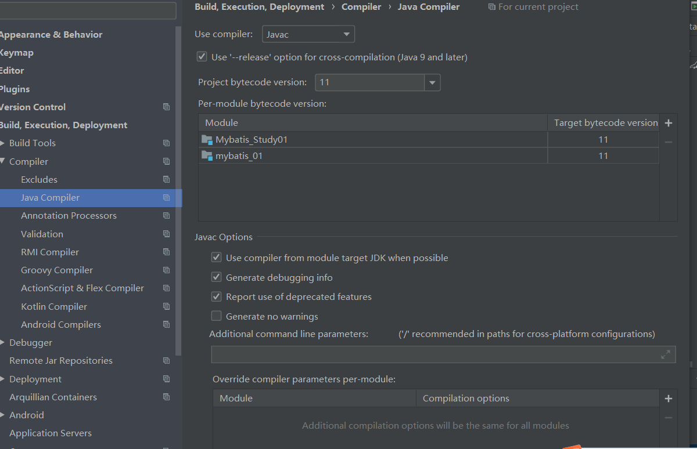697x449 pixels.
Task: Expand the Android tree node
Action: point(3,415)
